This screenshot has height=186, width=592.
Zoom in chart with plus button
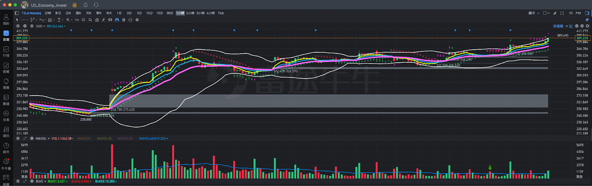pos(587,26)
